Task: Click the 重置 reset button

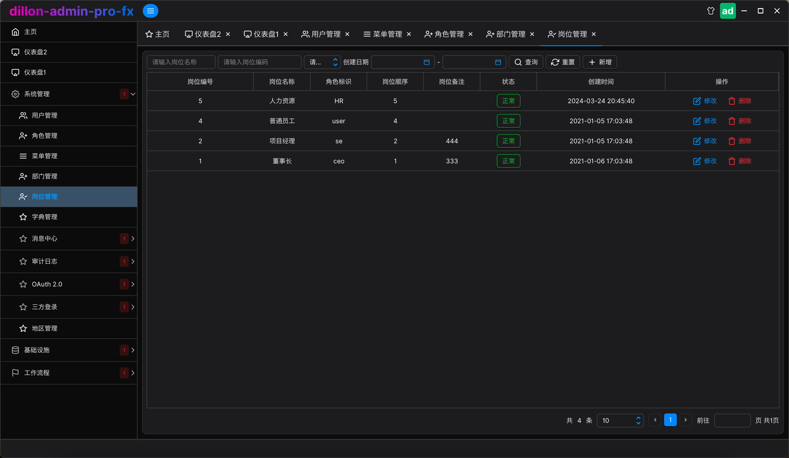Action: pyautogui.click(x=563, y=62)
